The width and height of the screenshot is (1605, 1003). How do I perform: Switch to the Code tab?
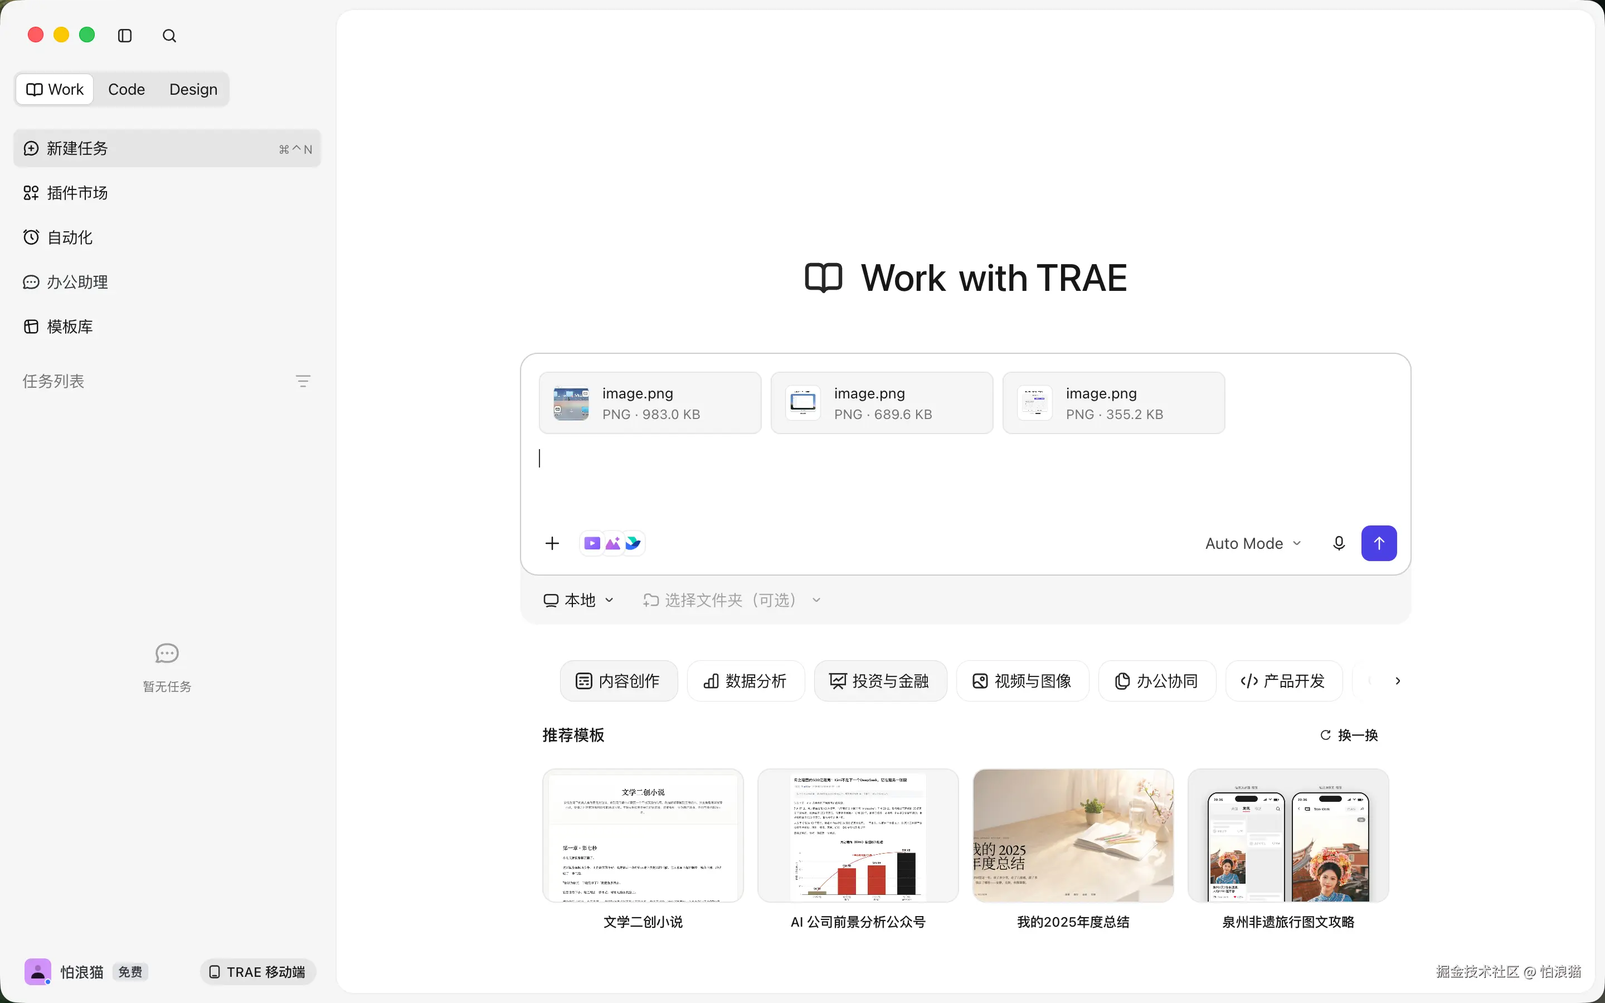click(126, 90)
